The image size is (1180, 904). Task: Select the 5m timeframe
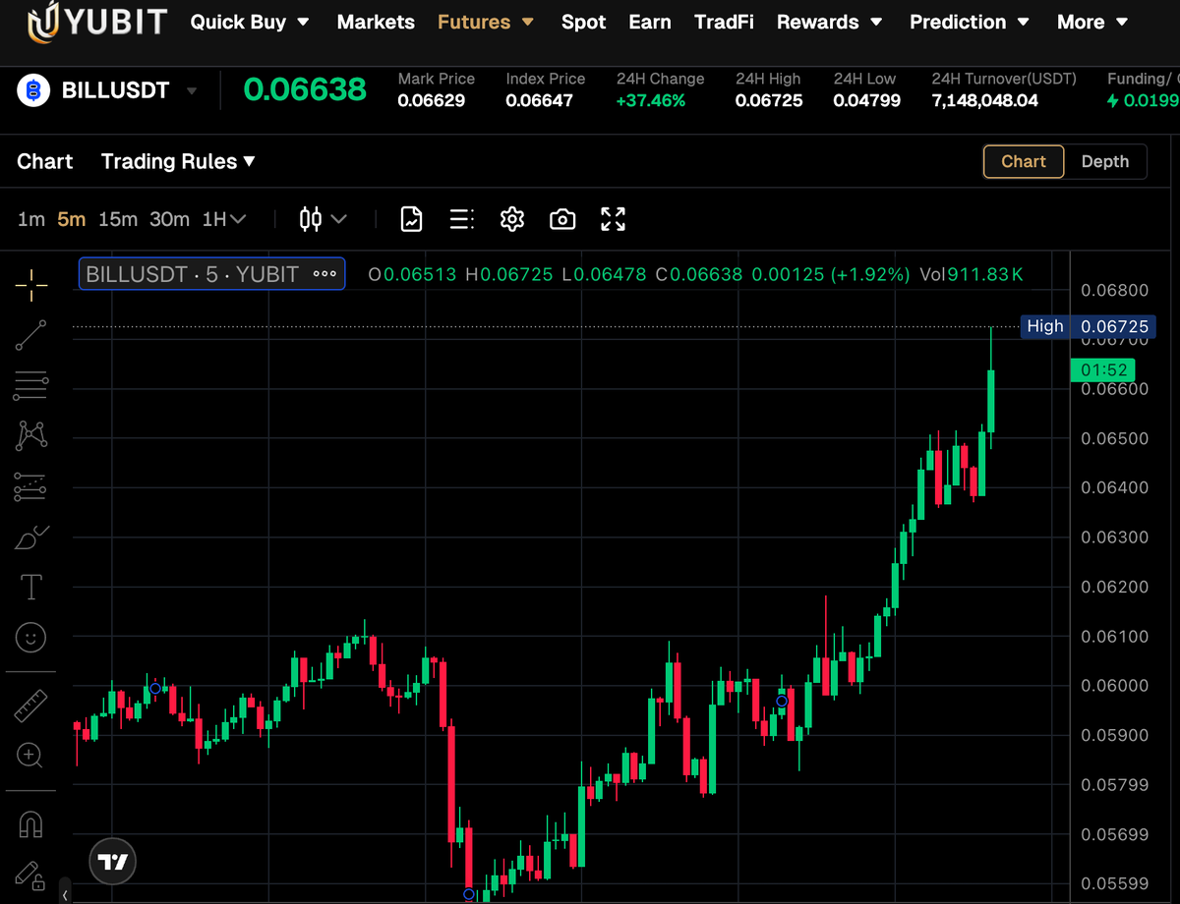(71, 219)
